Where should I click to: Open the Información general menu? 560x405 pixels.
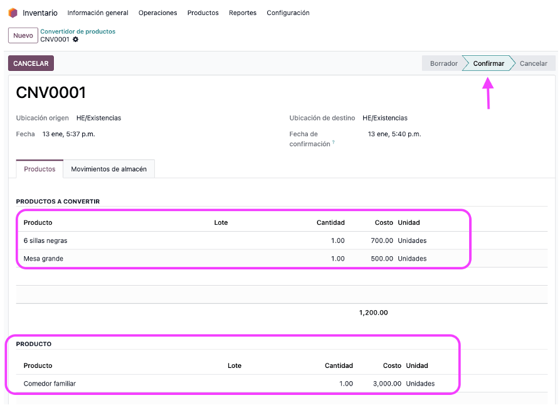(98, 13)
